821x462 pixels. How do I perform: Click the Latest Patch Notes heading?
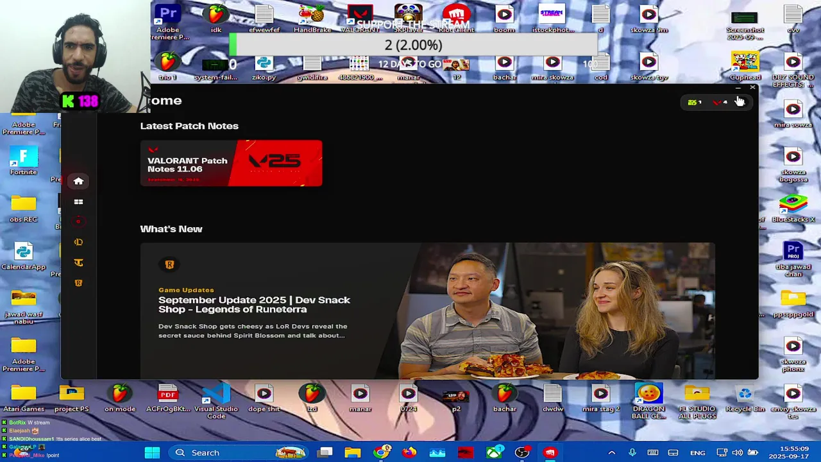point(189,126)
